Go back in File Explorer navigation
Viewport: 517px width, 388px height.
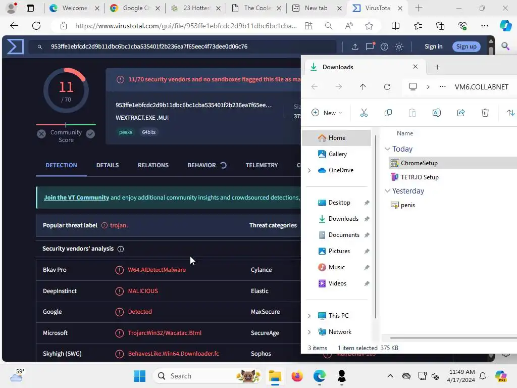[314, 87]
